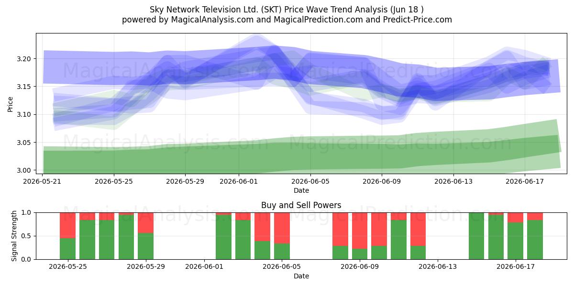Click the red sell segment of the 2026-06-05 bar
The height and width of the screenshot is (287, 574).
(x=282, y=228)
